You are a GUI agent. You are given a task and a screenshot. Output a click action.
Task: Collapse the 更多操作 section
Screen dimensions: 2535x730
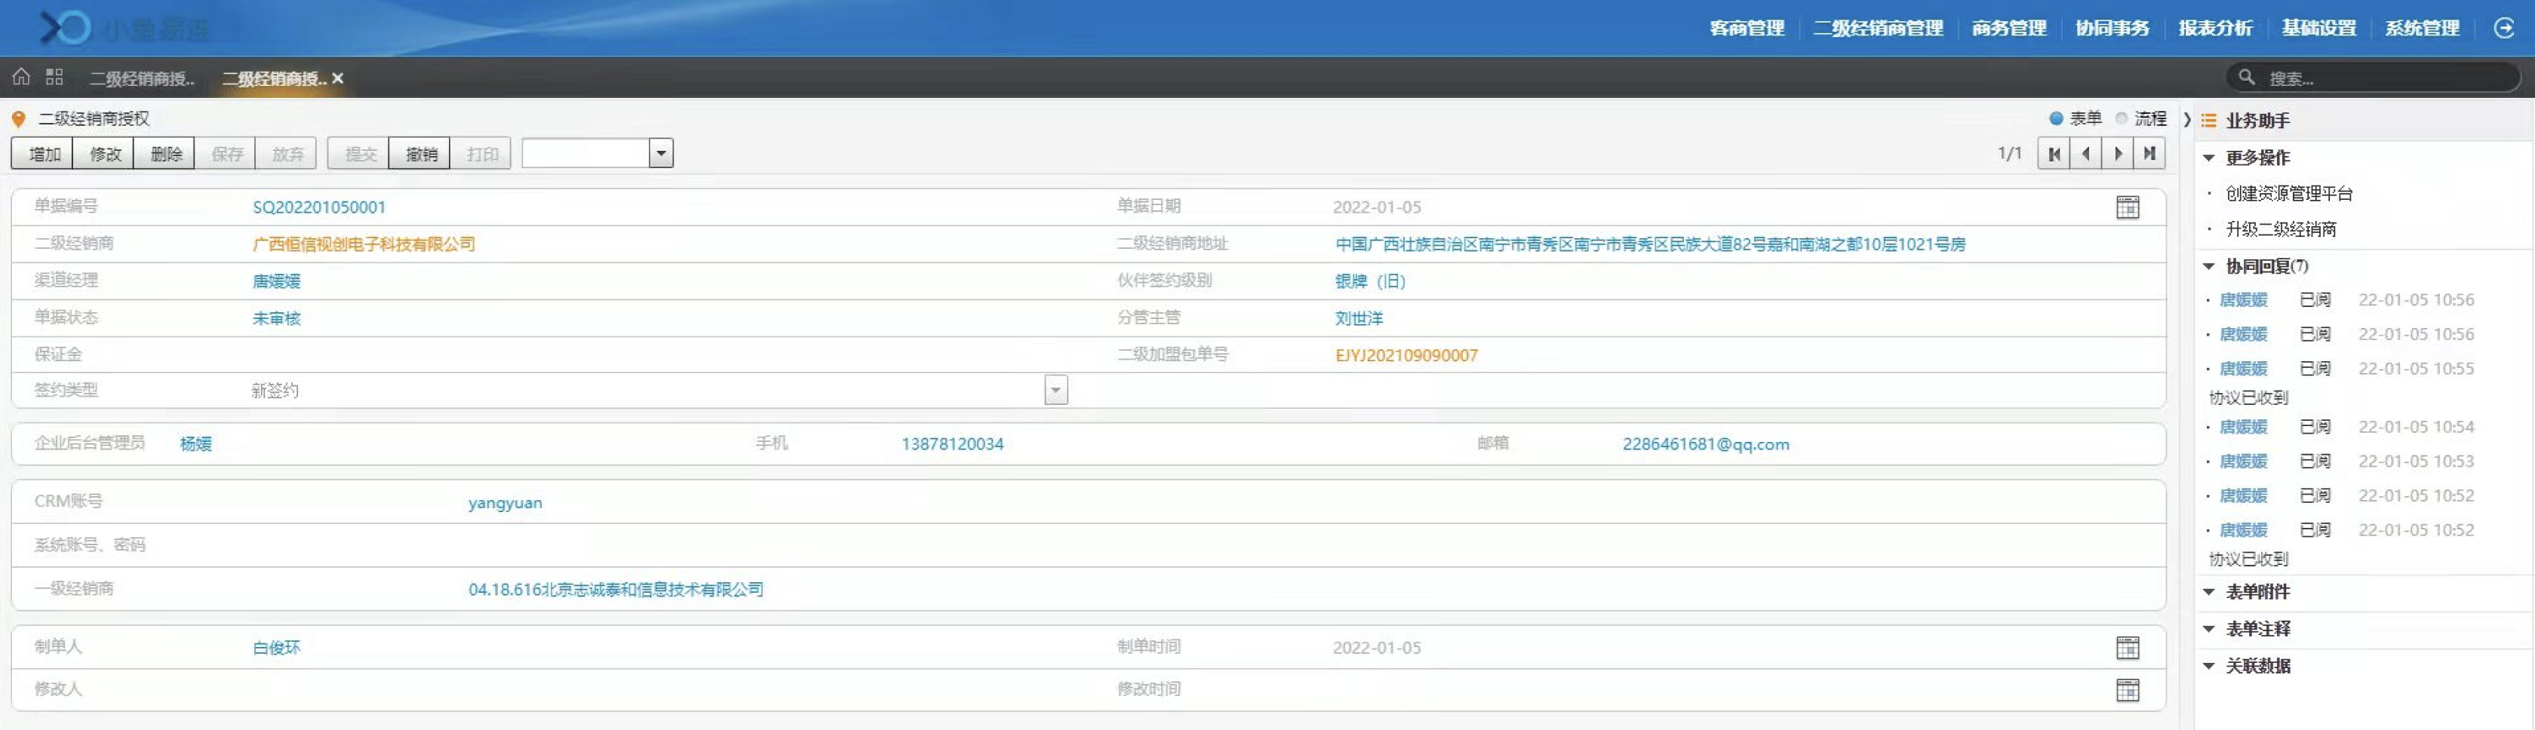pos(2209,158)
